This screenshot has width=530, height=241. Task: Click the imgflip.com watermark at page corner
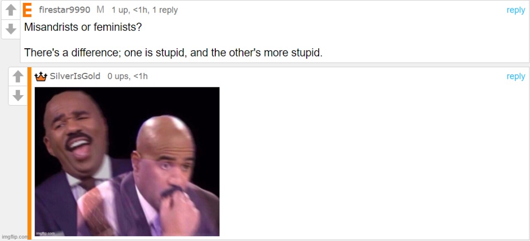[14, 237]
